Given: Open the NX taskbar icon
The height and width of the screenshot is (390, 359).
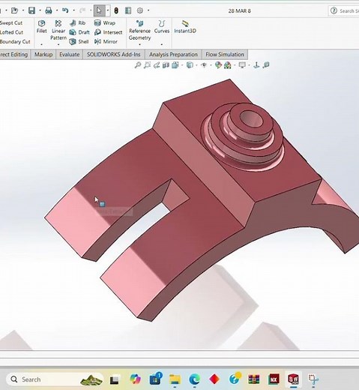Looking at the screenshot, I should [x=274, y=379].
